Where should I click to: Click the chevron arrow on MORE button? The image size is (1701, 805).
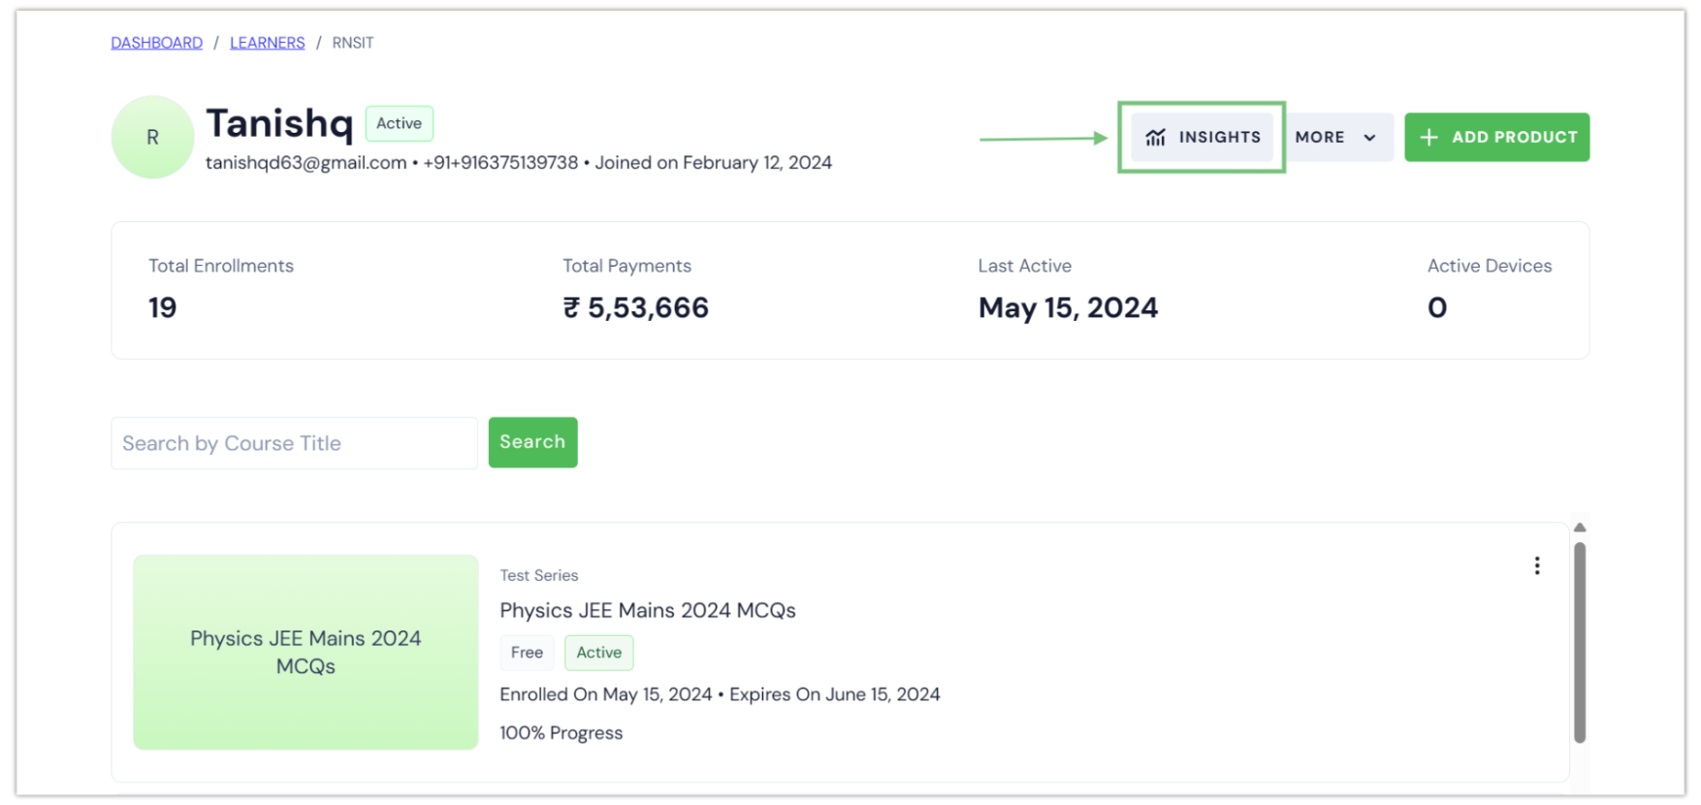pyautogui.click(x=1370, y=137)
